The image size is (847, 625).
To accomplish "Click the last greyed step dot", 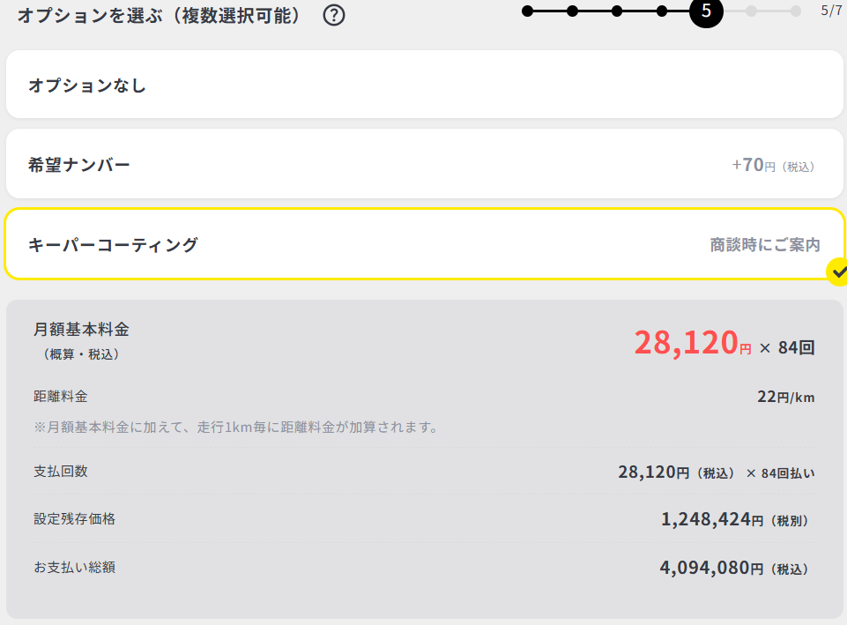I will coord(796,11).
